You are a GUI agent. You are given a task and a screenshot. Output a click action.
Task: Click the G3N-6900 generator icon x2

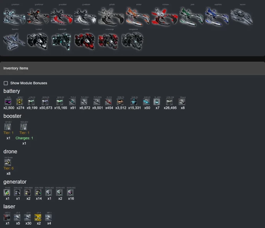pyautogui.click(x=28, y=192)
